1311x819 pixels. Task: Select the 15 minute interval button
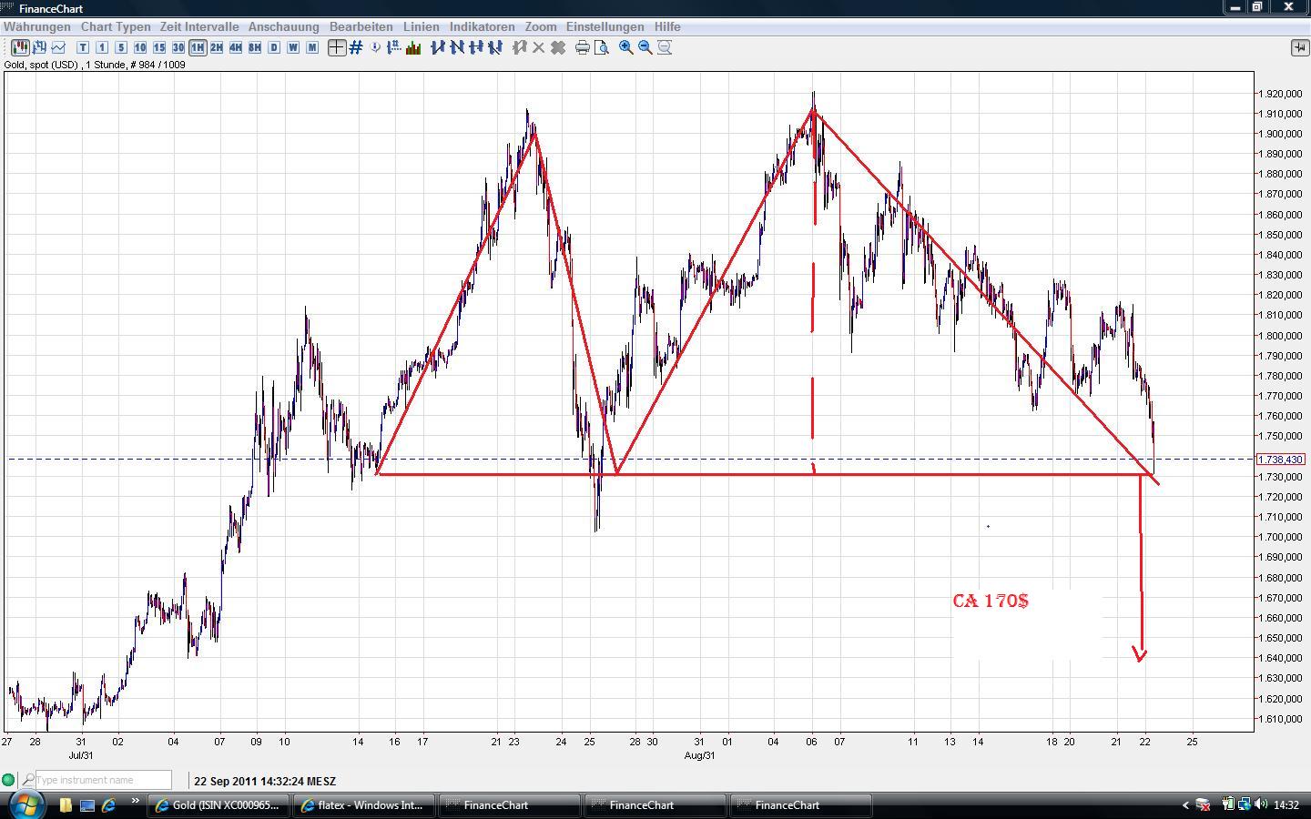[159, 47]
